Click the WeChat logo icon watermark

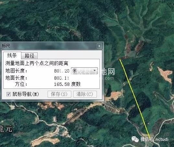(x=135, y=139)
